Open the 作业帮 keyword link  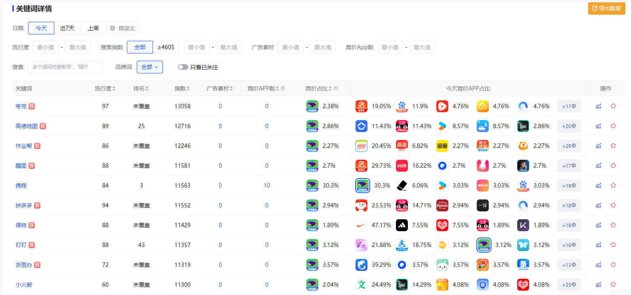coord(23,146)
